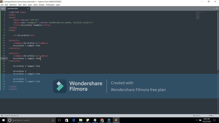This screenshot has height=123, width=219.
Task: Click line number 17 in gutter
Action: pyautogui.click(x=4, y=53)
